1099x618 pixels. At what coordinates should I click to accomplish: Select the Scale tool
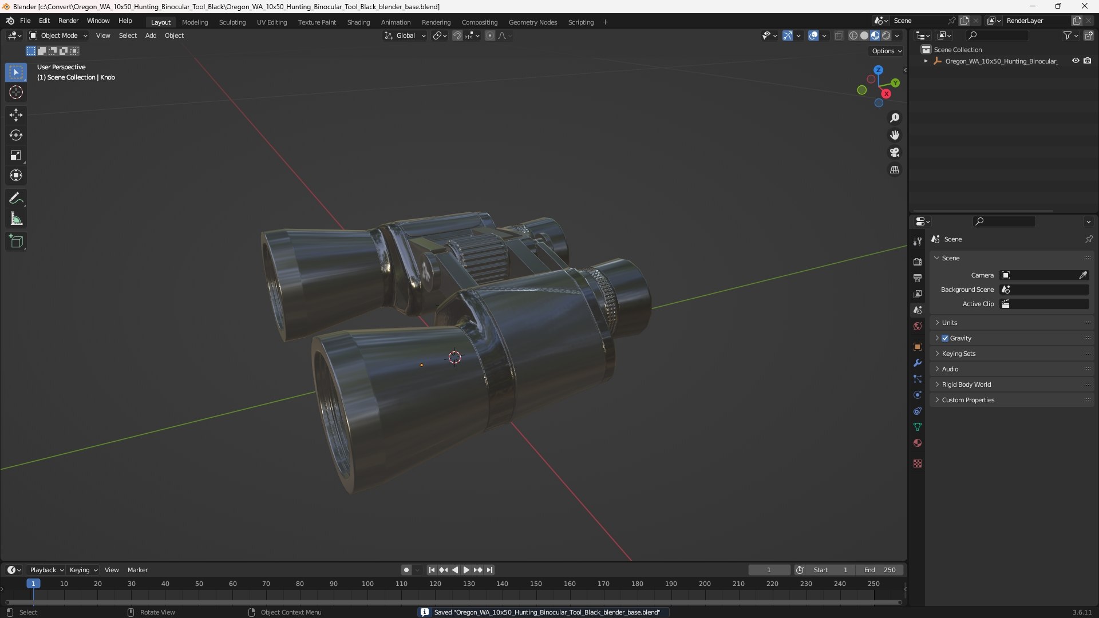pyautogui.click(x=16, y=155)
